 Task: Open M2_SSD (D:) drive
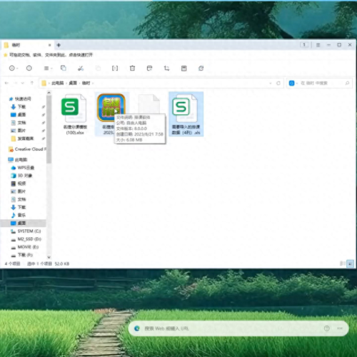(26, 239)
